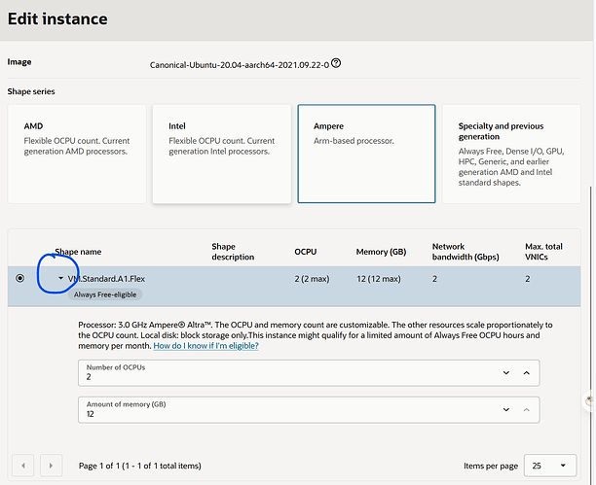Choose Specialty and previous generation card
Viewport: 596px width, 485px height.
tap(511, 154)
